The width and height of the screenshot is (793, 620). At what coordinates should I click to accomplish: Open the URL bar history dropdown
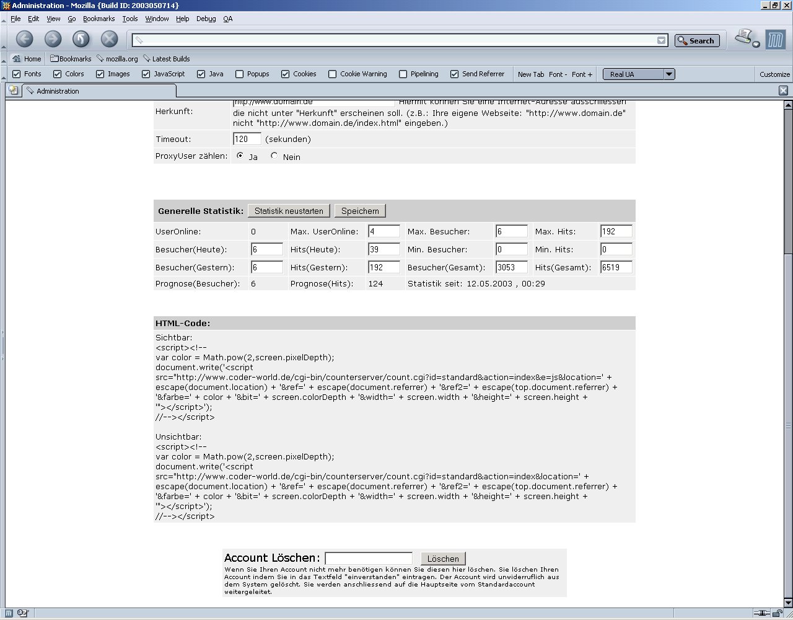(x=662, y=40)
